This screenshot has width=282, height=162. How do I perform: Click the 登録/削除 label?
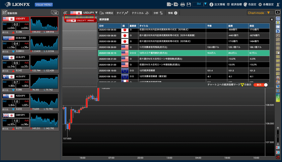[12, 13]
